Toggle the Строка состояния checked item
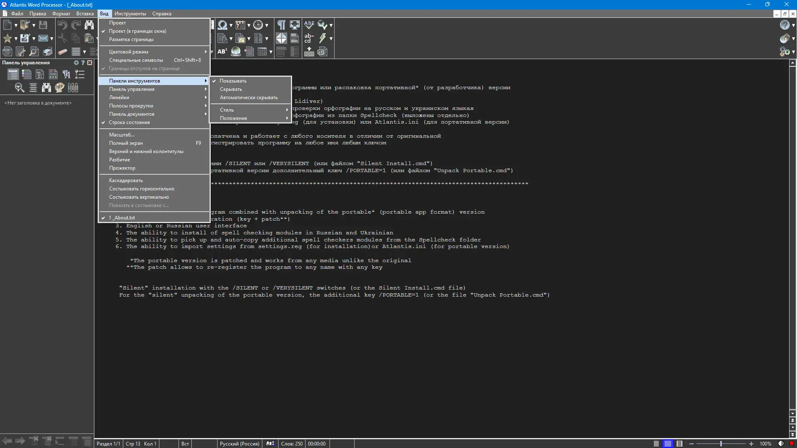Screen dimensions: 797x448 click(129, 122)
